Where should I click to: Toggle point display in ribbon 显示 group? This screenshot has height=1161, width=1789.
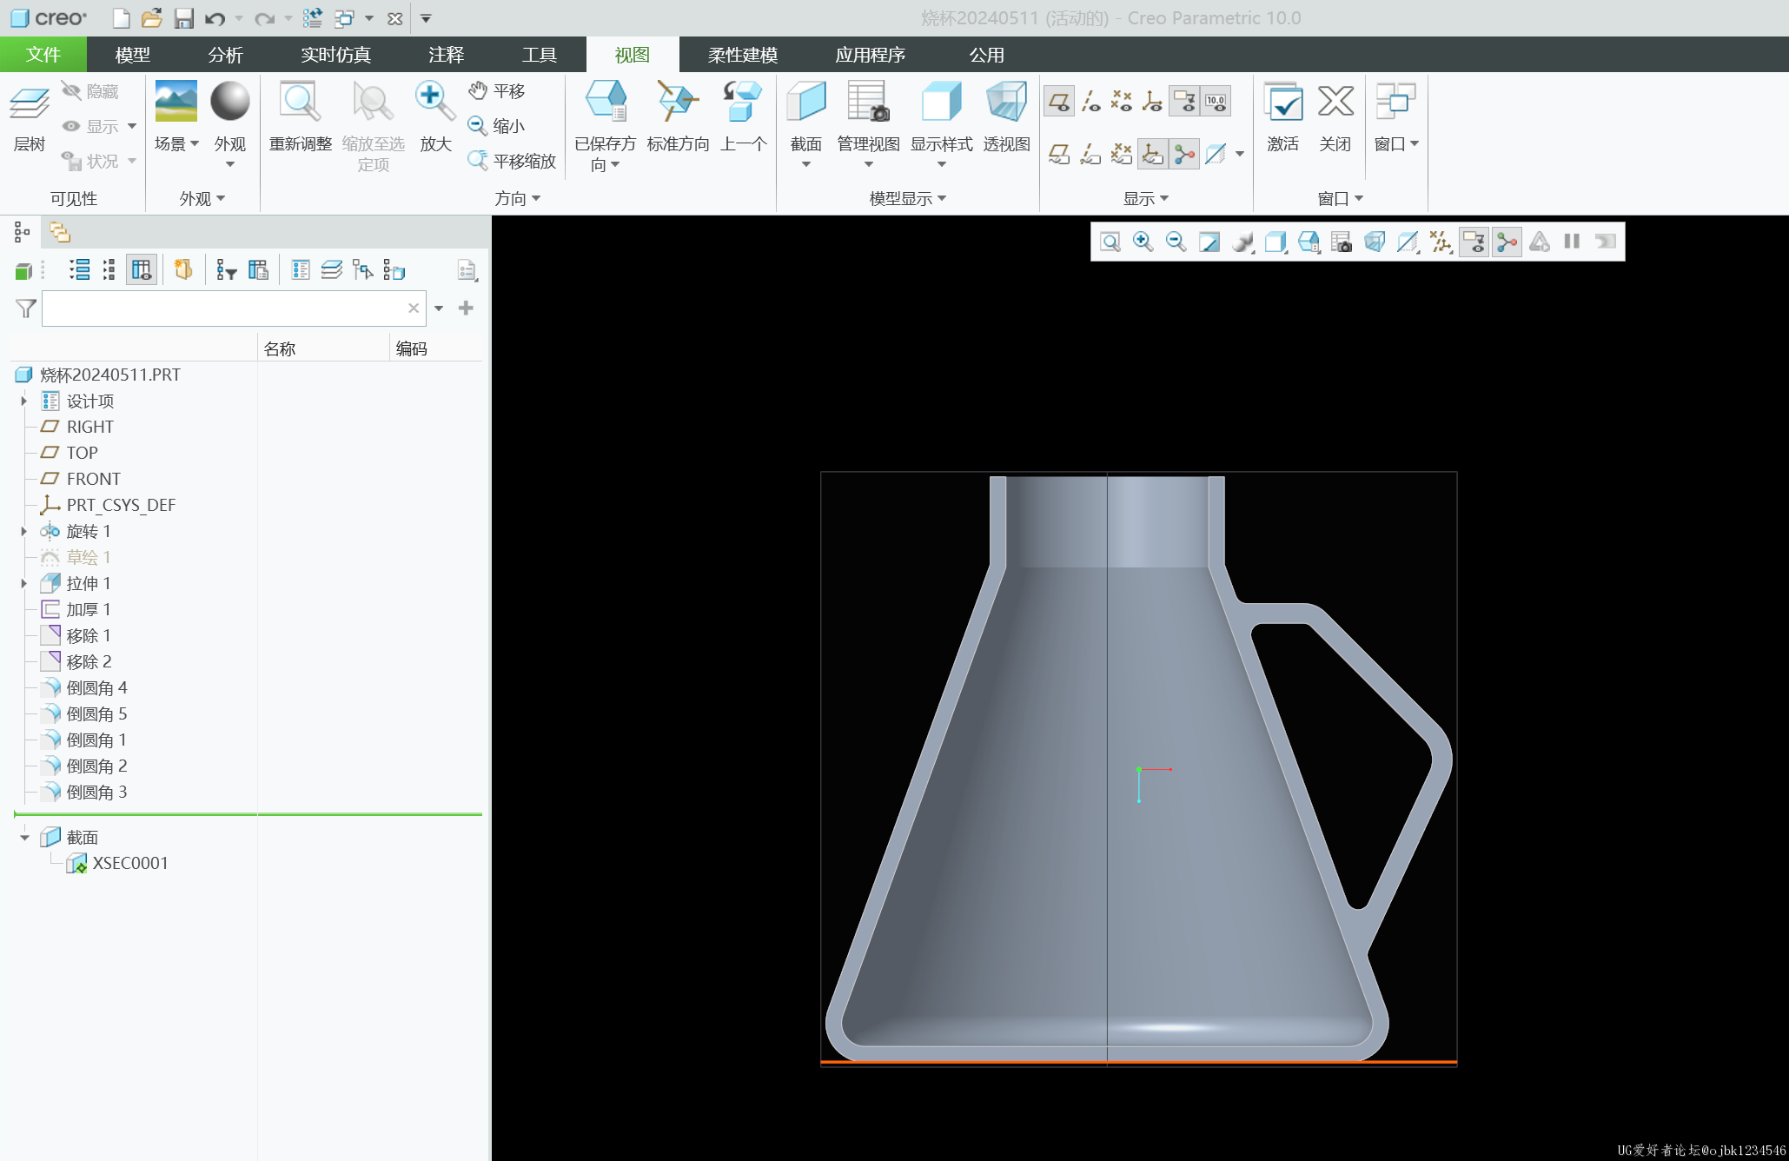click(1122, 102)
